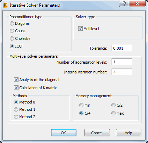
Task: Click the question mark help icon
Action: (x=124, y=3)
